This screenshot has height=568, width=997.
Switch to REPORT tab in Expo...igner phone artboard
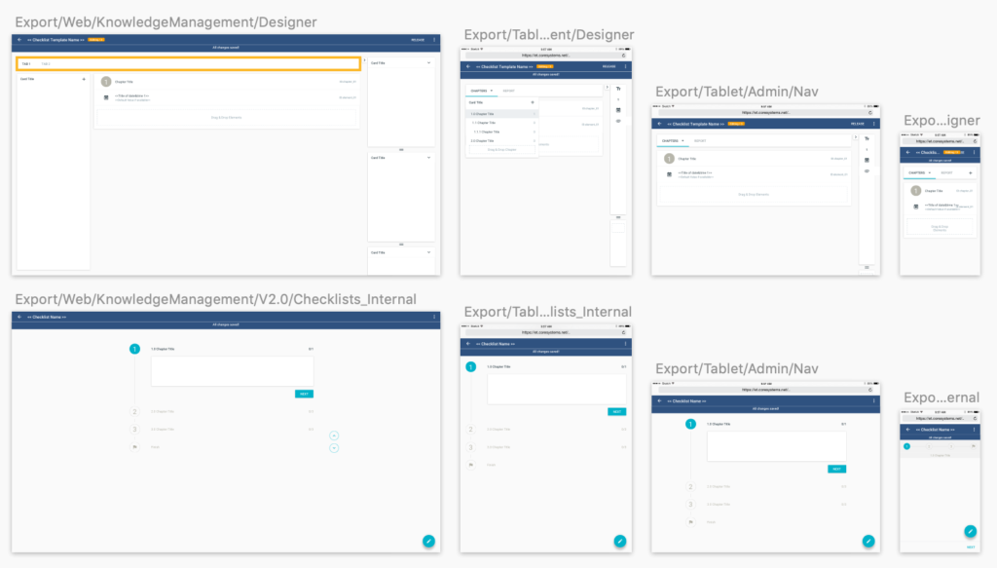coord(946,173)
